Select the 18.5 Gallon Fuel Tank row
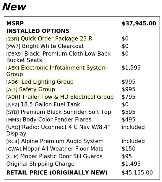Viewport: 162px width, 182px height. click(x=43, y=104)
